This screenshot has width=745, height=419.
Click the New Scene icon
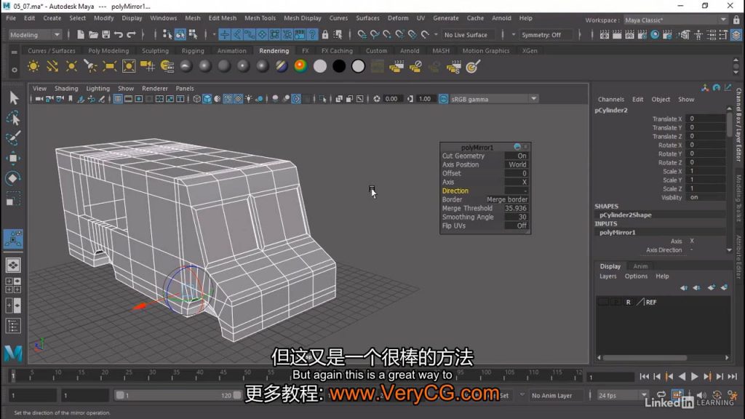80,35
